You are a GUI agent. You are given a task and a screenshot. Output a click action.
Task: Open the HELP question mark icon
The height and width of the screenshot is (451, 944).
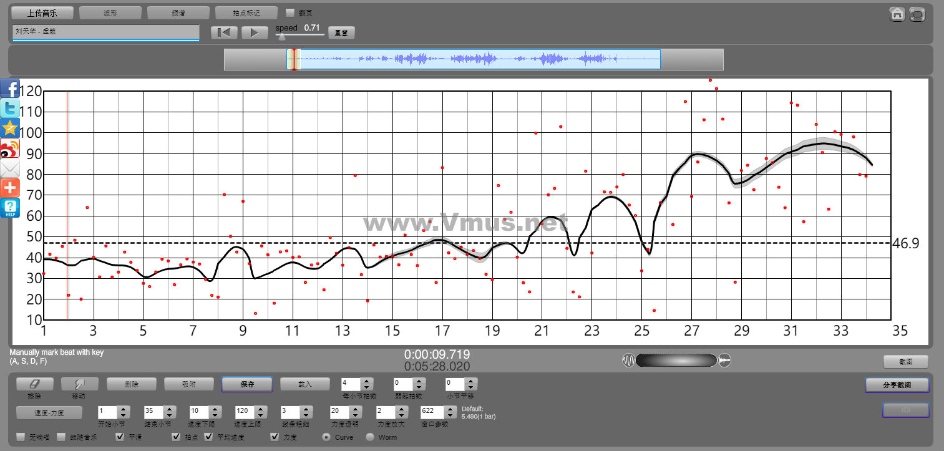10,208
